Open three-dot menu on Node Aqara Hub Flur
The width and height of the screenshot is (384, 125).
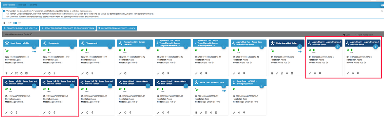coord(34,47)
